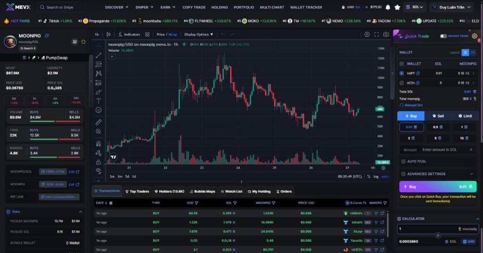Toggle Instant Trade switch
Screen dimensions: 483x253
pos(443,36)
